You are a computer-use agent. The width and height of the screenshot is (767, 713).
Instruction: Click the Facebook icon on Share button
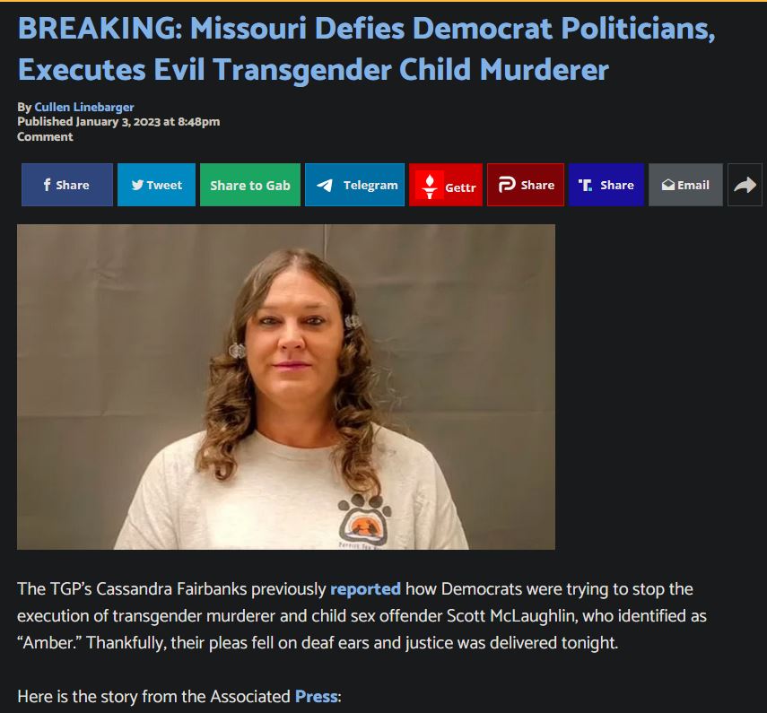(47, 185)
